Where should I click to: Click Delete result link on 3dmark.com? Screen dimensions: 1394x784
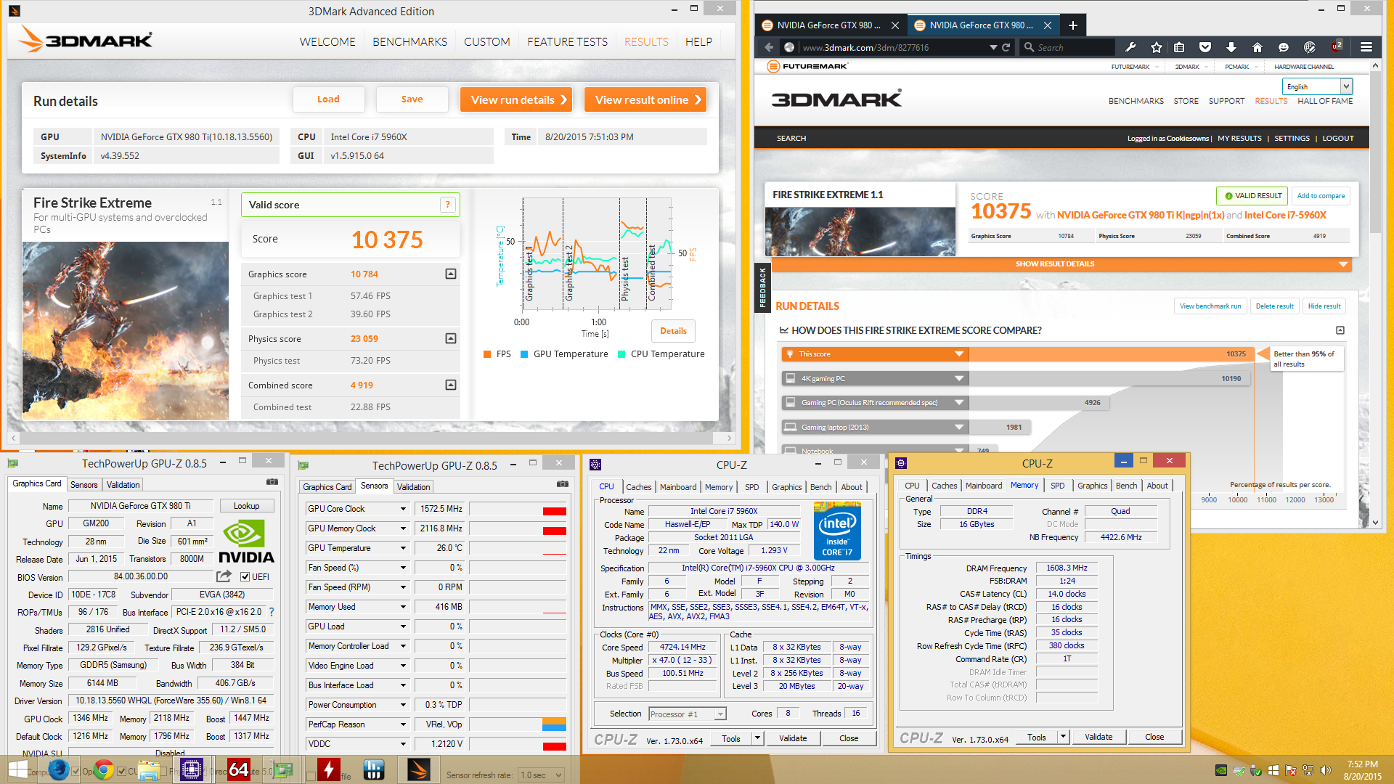coord(1274,306)
